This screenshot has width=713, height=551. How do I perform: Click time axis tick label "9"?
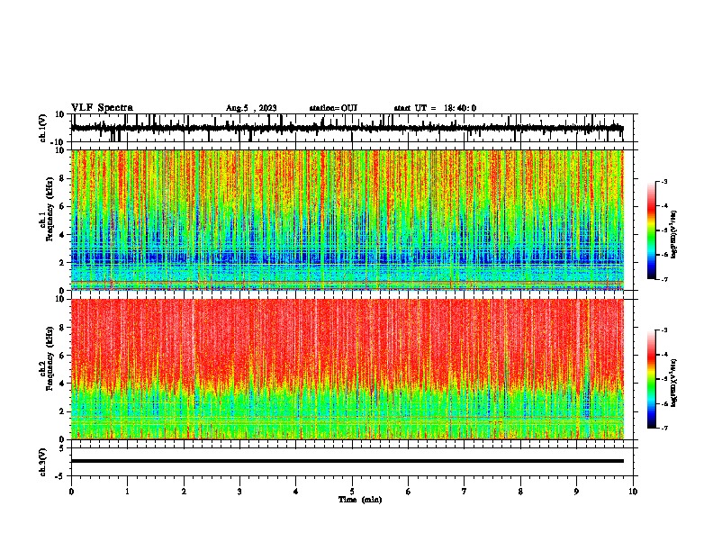point(576,492)
